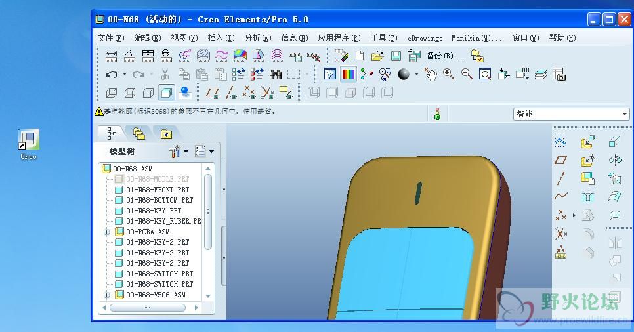Toggle coordinate systems display
The image size is (634, 332).
pos(268,93)
